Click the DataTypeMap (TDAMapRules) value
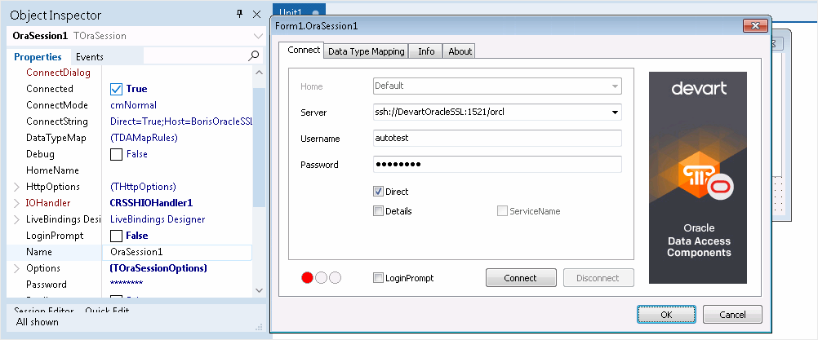Viewport: 818px width, 340px height. (144, 138)
